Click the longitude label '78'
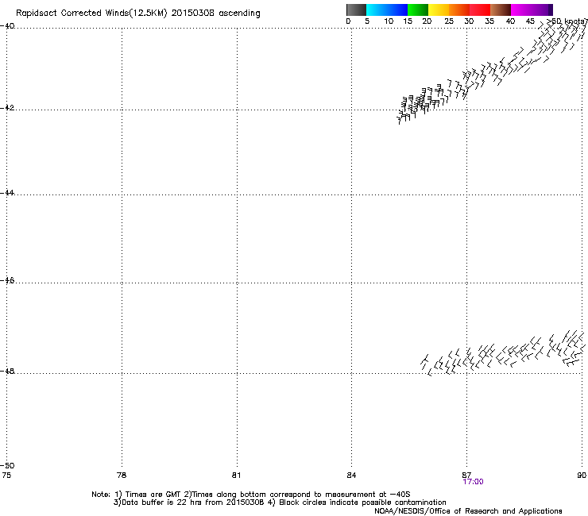 122,476
